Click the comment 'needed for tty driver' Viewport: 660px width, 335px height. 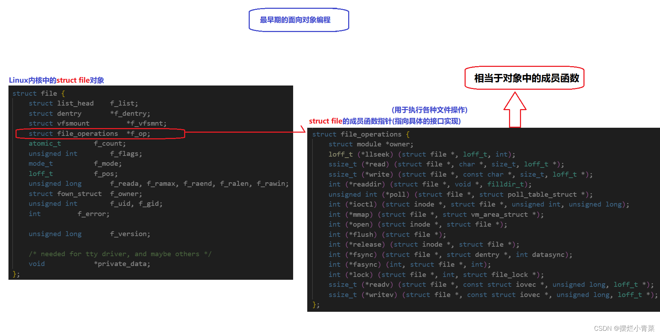click(120, 254)
